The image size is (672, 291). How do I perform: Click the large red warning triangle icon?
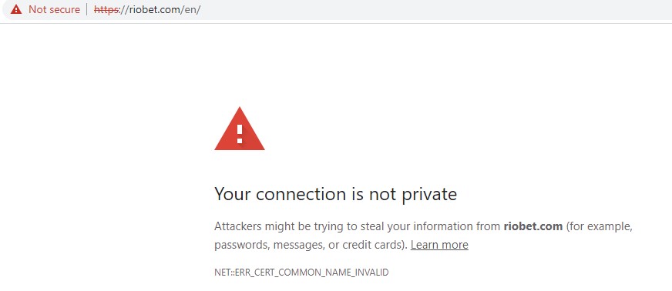pyautogui.click(x=240, y=129)
